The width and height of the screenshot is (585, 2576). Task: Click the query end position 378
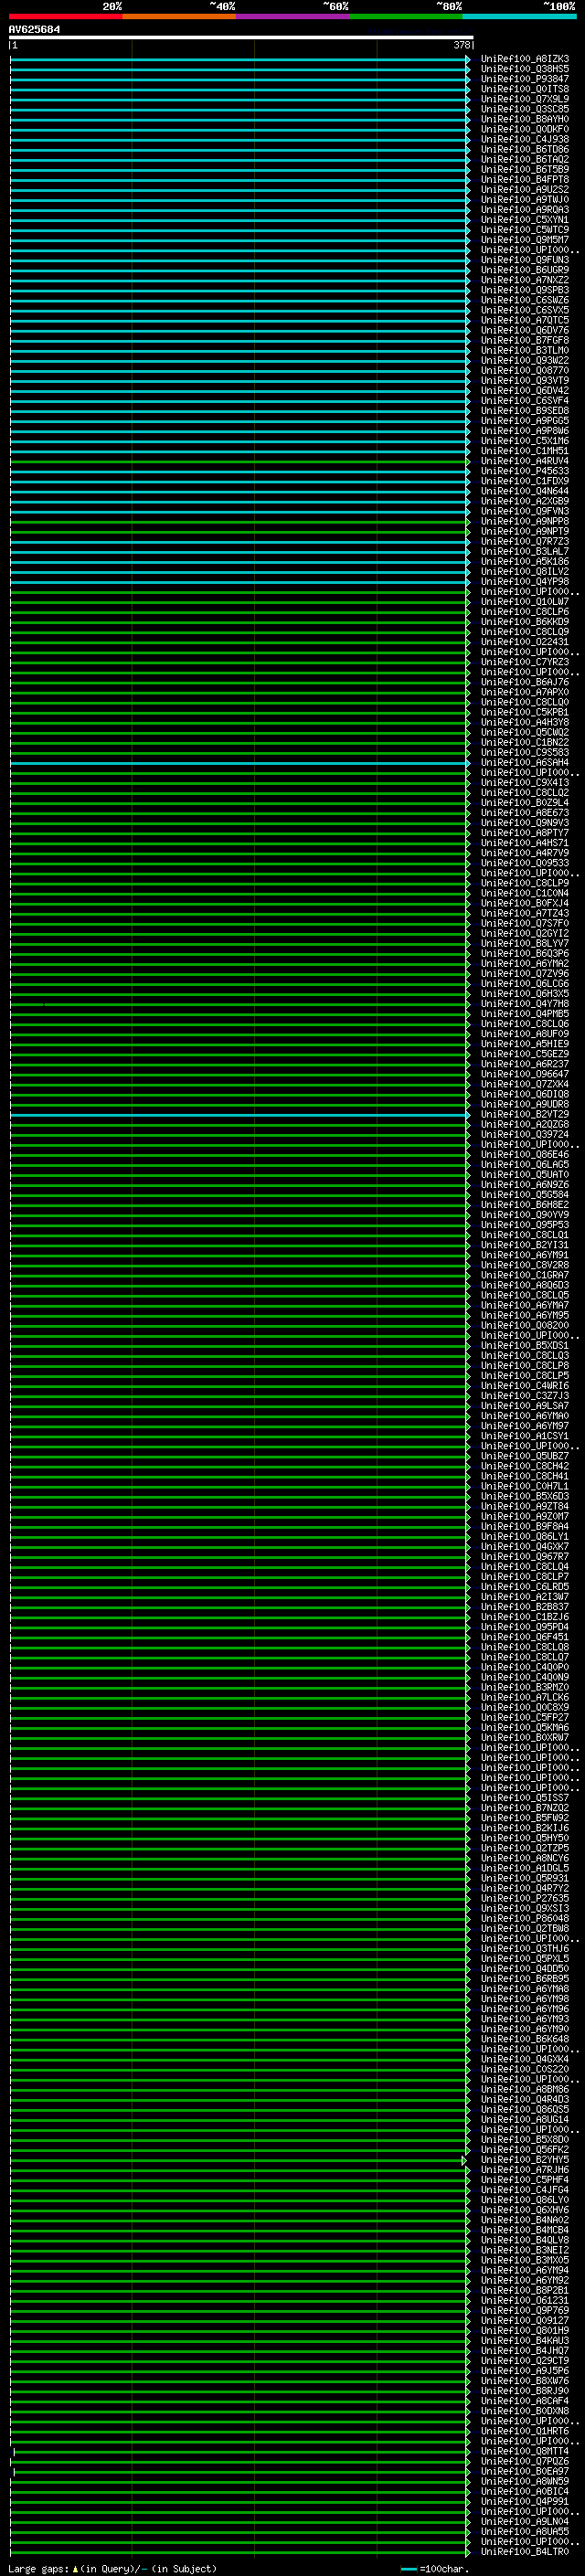(x=461, y=45)
